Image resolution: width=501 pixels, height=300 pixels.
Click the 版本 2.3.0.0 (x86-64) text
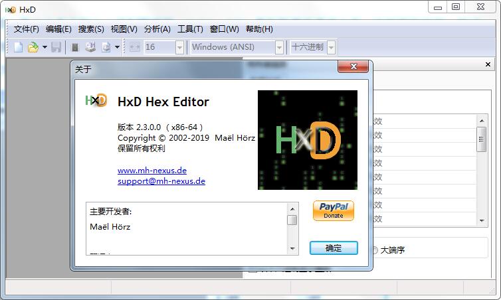(x=160, y=127)
